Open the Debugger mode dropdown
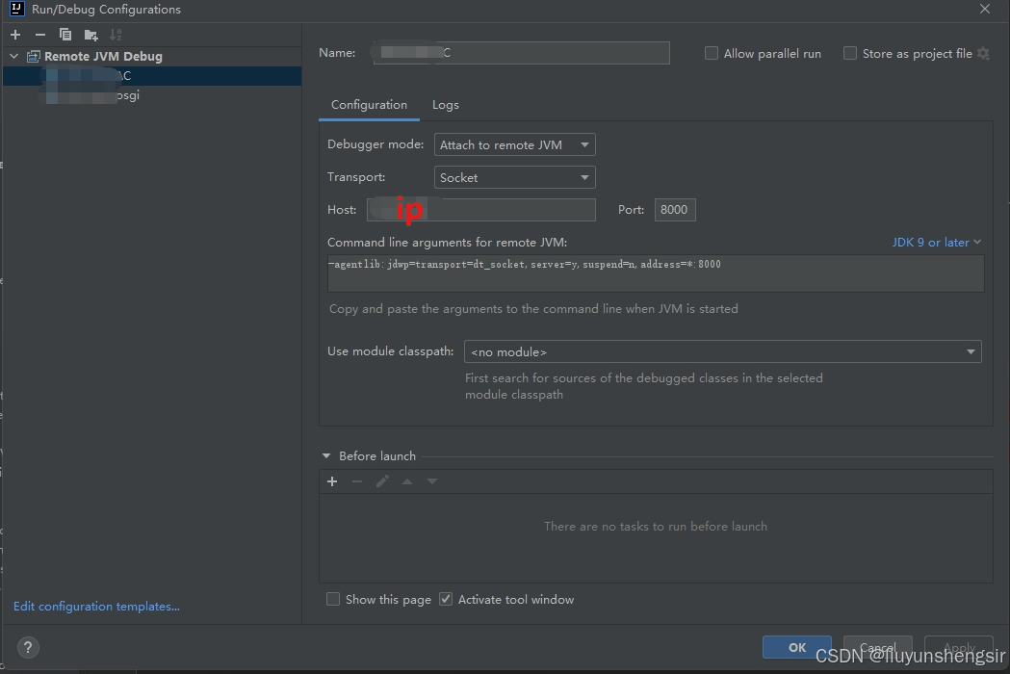1010x674 pixels. click(x=514, y=145)
